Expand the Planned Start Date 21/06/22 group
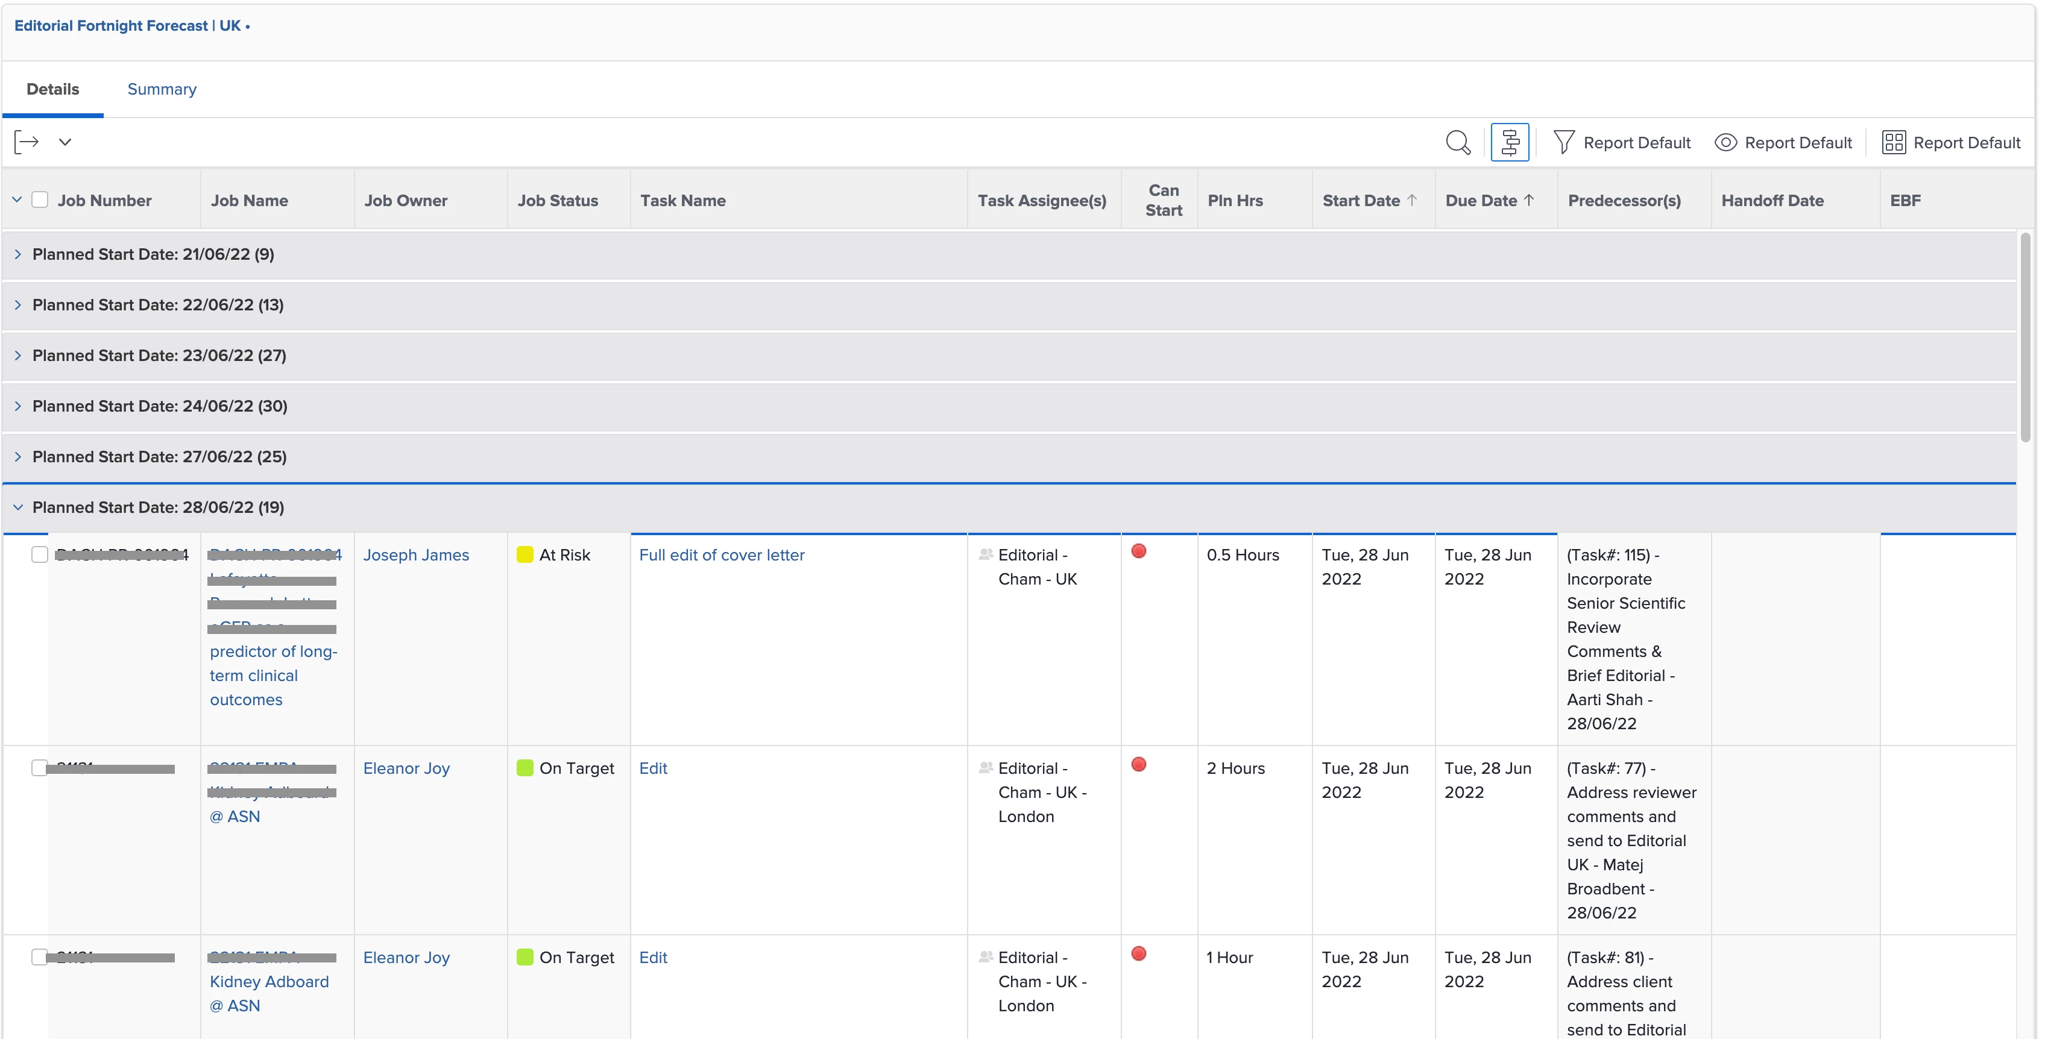Viewport: 2045px width, 1039px height. coord(17,254)
